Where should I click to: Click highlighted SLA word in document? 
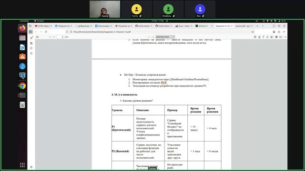click(164, 83)
